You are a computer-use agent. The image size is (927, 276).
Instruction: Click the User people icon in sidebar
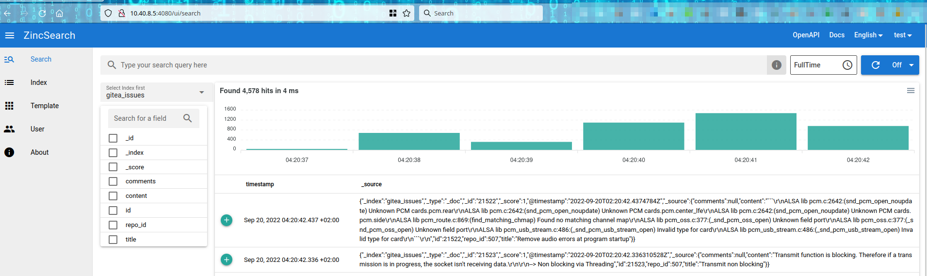click(9, 129)
